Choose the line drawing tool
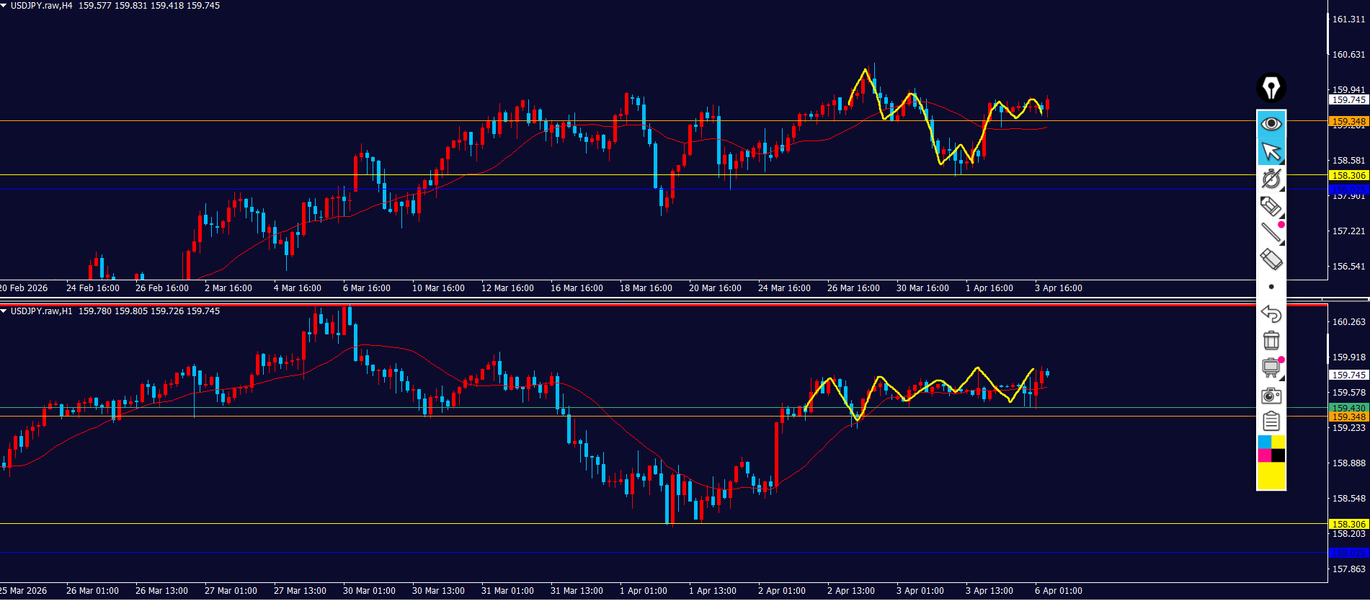 (x=1271, y=232)
